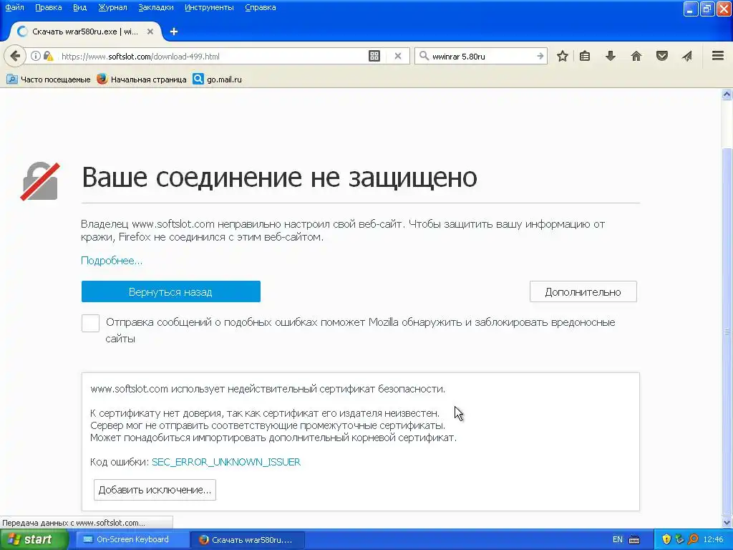
Task: Click orange magnifier tray icon
Action: [693, 540]
